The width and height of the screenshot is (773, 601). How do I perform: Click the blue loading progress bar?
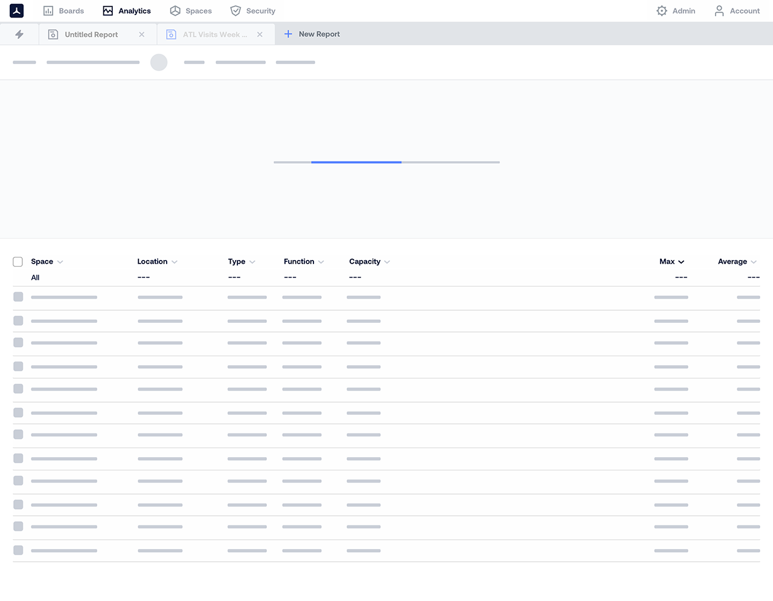pyautogui.click(x=356, y=162)
